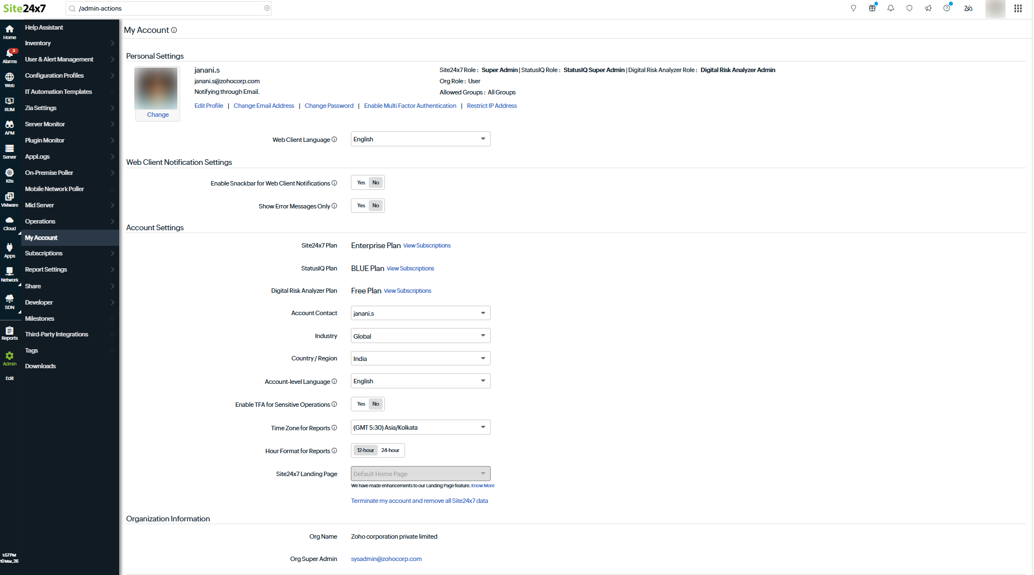Click the Zia assistant icon
Screen dimensions: 1034x575
(968, 8)
